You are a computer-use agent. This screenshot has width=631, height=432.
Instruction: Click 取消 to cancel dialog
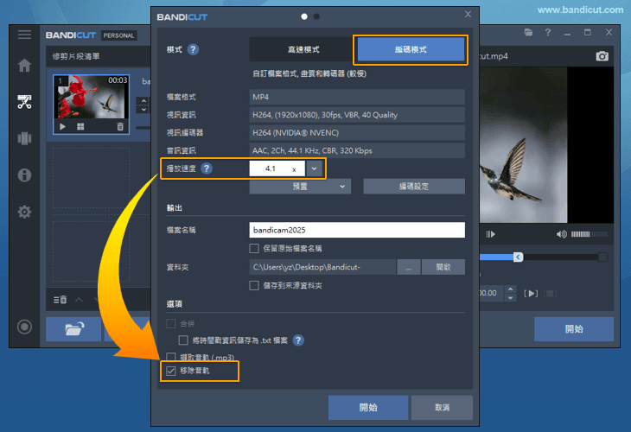(442, 408)
